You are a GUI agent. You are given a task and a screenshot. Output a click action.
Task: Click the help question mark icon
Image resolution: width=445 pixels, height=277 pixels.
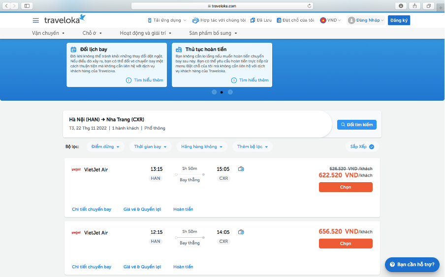pos(392,265)
